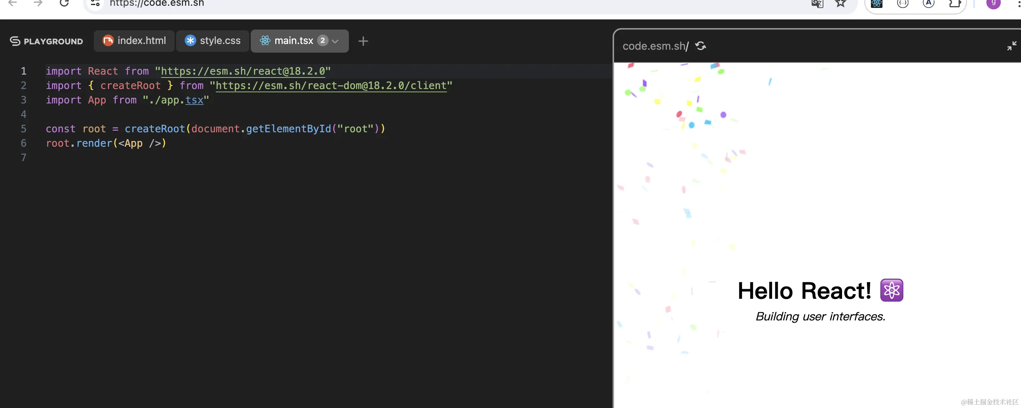
Task: Open the purple profile avatar
Action: (993, 3)
